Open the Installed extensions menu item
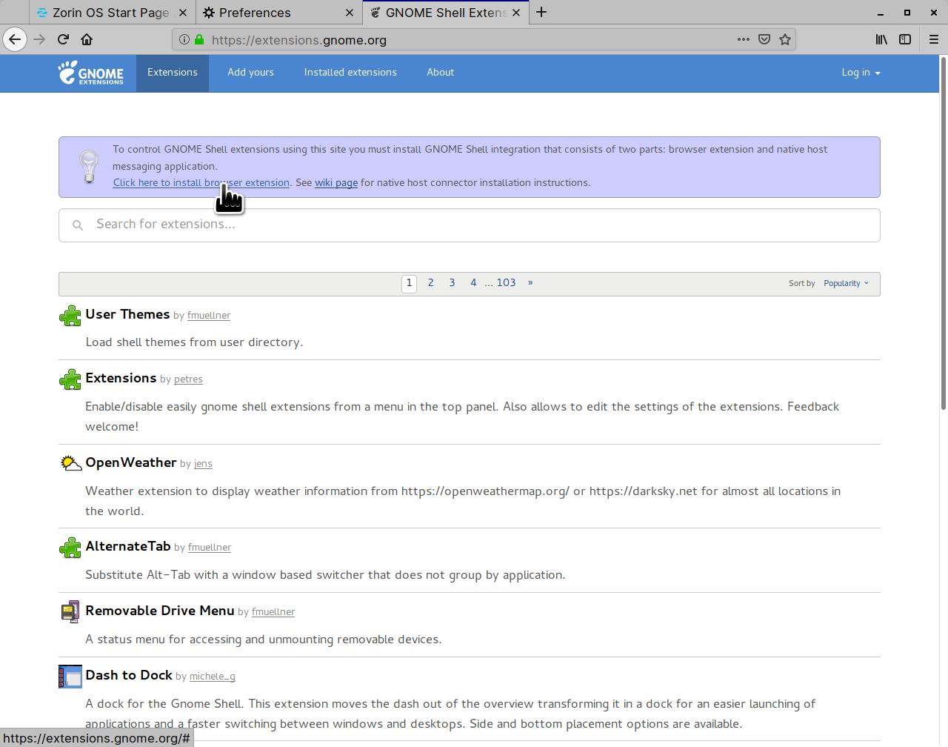948x747 pixels. pos(350,73)
